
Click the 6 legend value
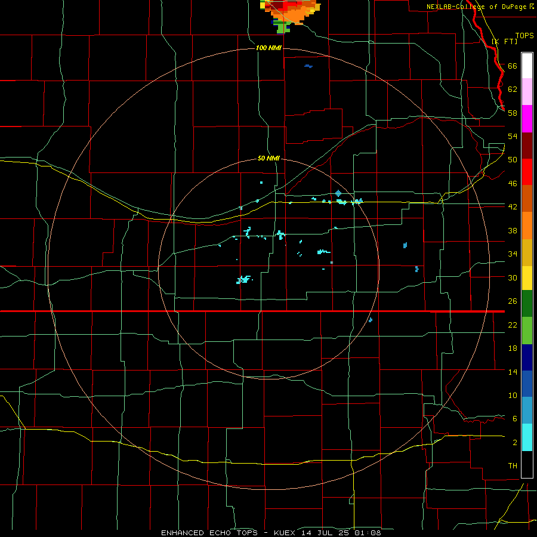(x=514, y=419)
